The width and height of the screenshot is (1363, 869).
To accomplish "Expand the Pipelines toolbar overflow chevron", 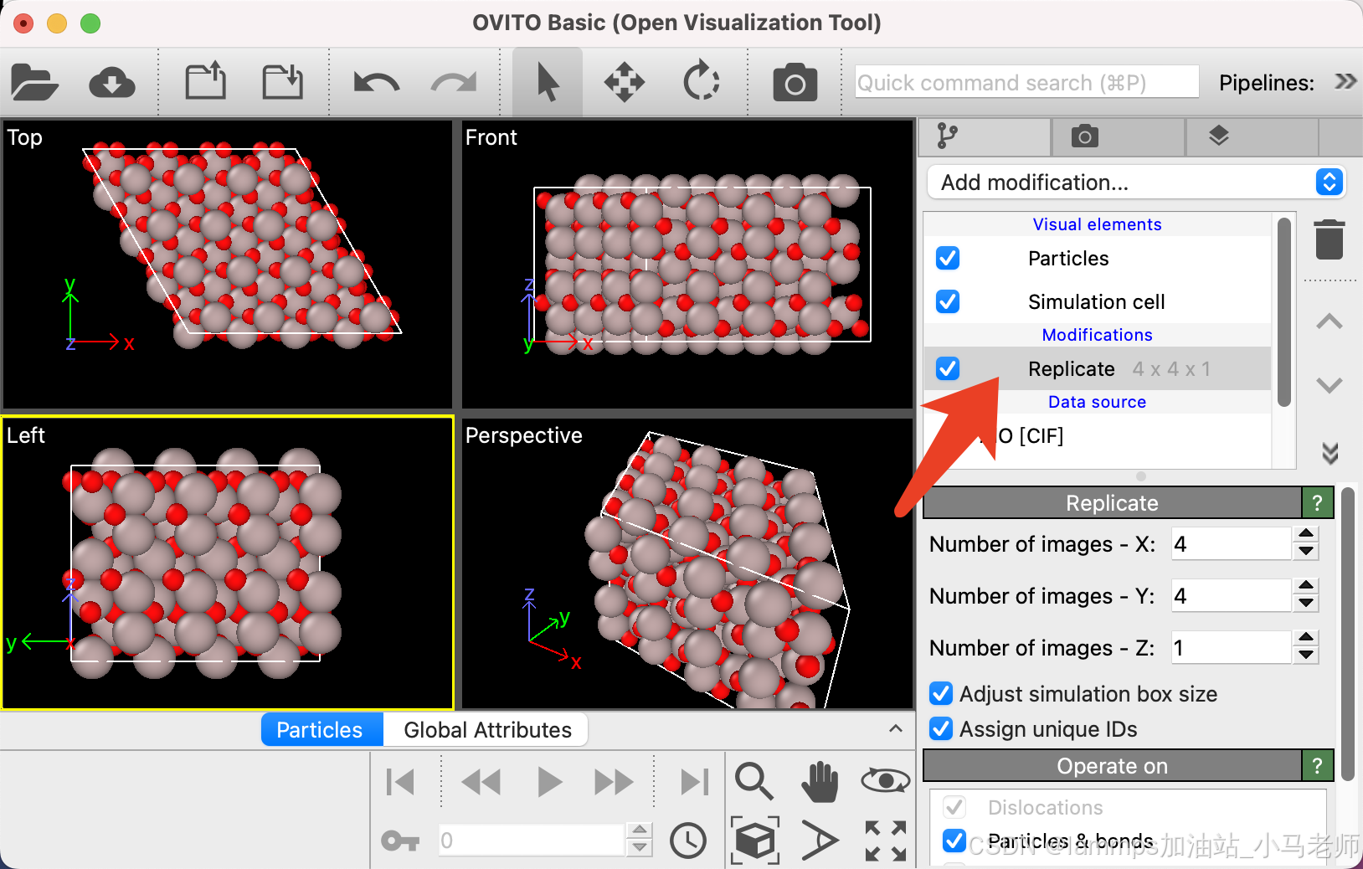I will [x=1345, y=82].
